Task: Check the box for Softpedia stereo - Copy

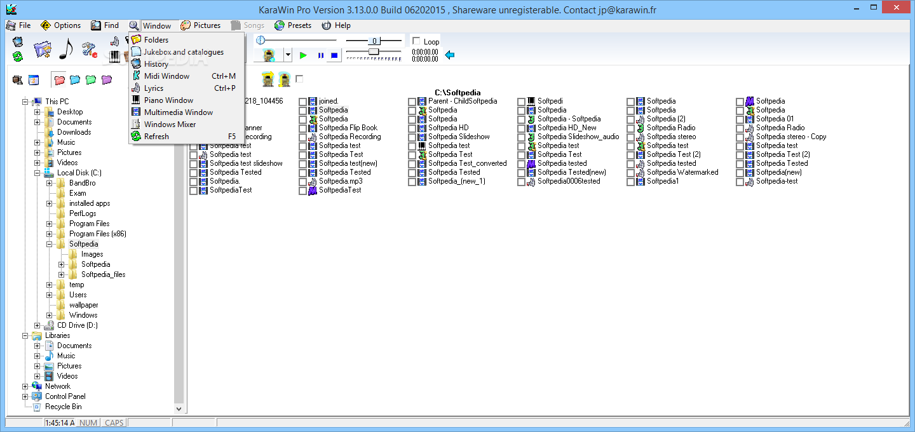Action: point(740,137)
